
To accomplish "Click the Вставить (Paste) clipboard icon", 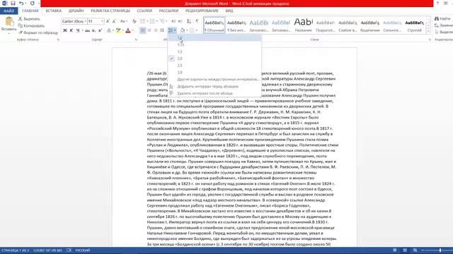I will point(9,22).
